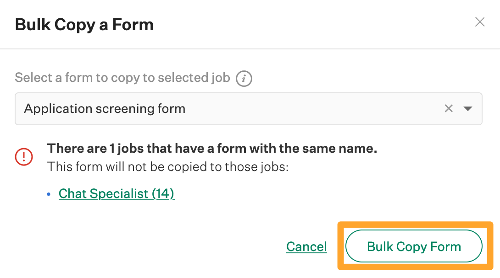
Task: Dismiss dialog using top-right X icon
Action: click(x=479, y=22)
